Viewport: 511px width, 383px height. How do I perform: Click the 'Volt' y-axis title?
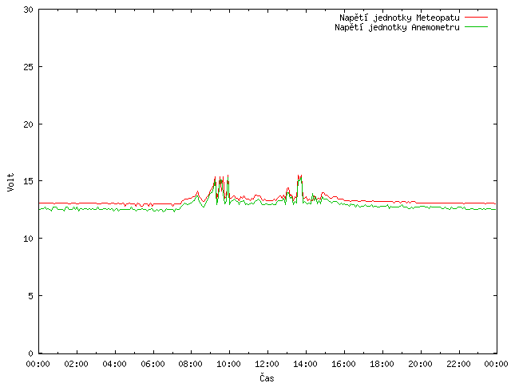[x=10, y=182]
